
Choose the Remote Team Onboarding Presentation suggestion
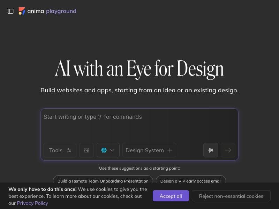[x=103, y=180]
